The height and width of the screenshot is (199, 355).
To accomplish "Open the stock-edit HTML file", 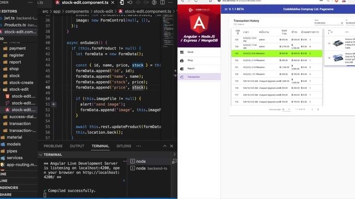I will (x=21, y=96).
